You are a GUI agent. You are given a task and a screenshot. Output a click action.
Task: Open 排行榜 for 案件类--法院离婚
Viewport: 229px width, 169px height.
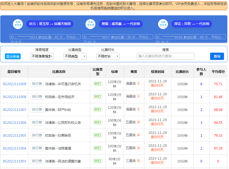37,148
